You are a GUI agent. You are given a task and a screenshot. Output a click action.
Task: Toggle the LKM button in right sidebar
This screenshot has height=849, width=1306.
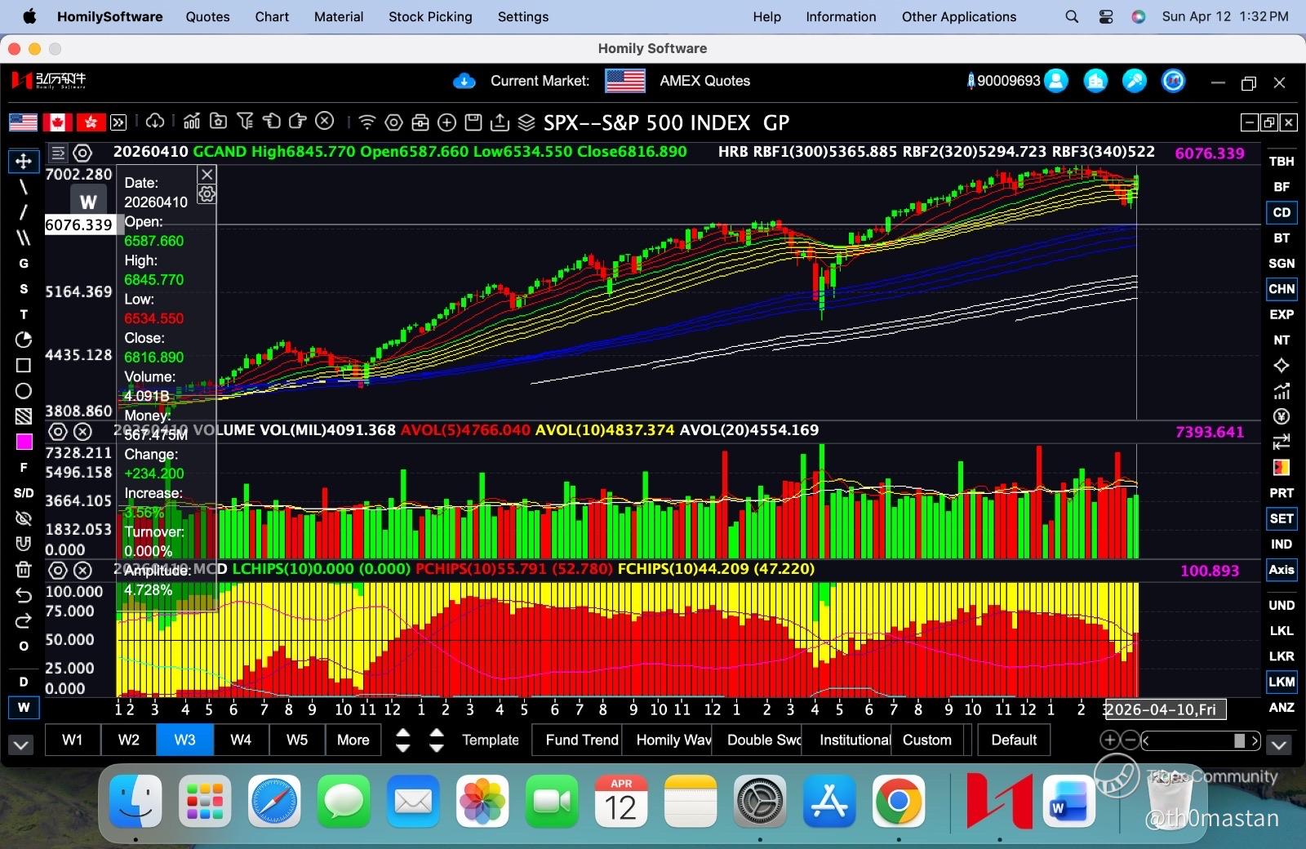(1282, 682)
